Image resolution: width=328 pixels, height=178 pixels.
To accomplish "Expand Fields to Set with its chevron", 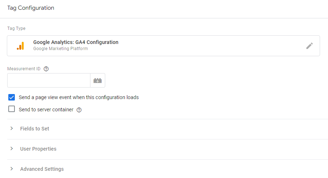I will click(12, 129).
